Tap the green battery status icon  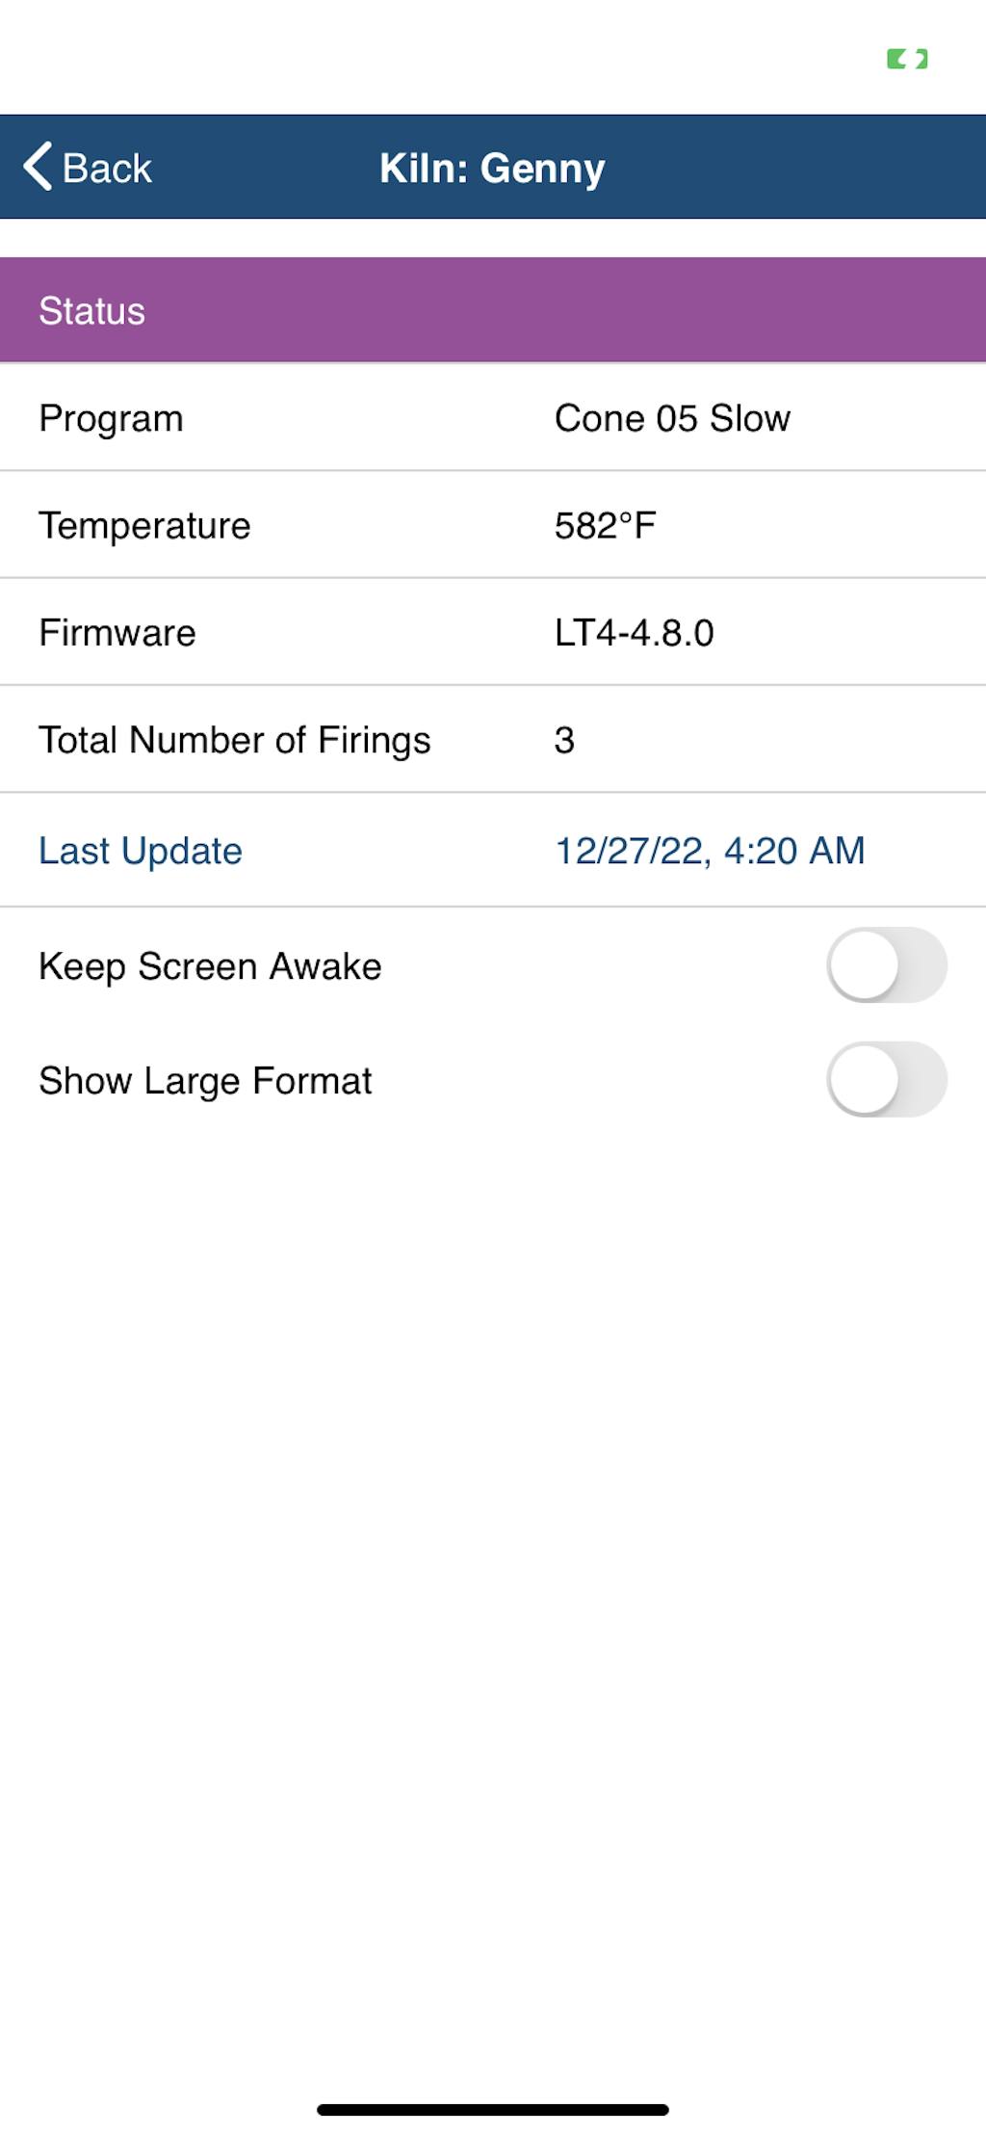(x=906, y=60)
